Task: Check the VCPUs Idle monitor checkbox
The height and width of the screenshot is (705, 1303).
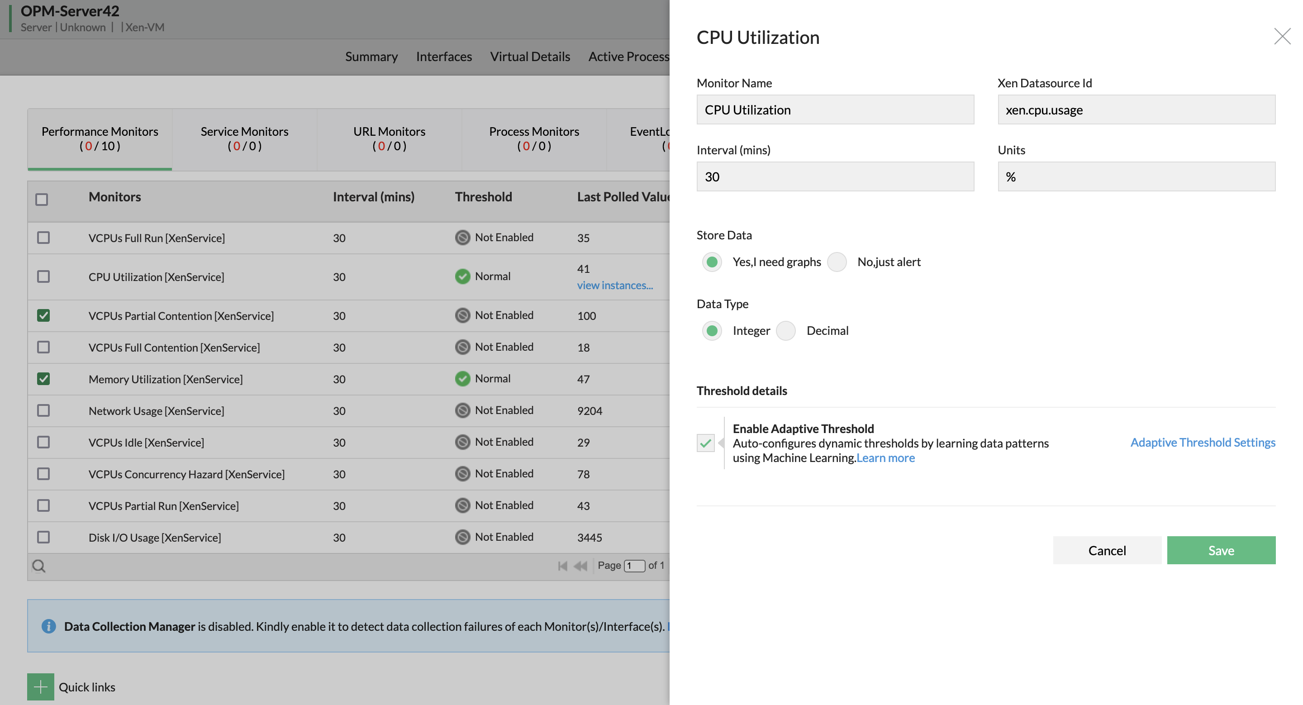Action: [x=43, y=442]
